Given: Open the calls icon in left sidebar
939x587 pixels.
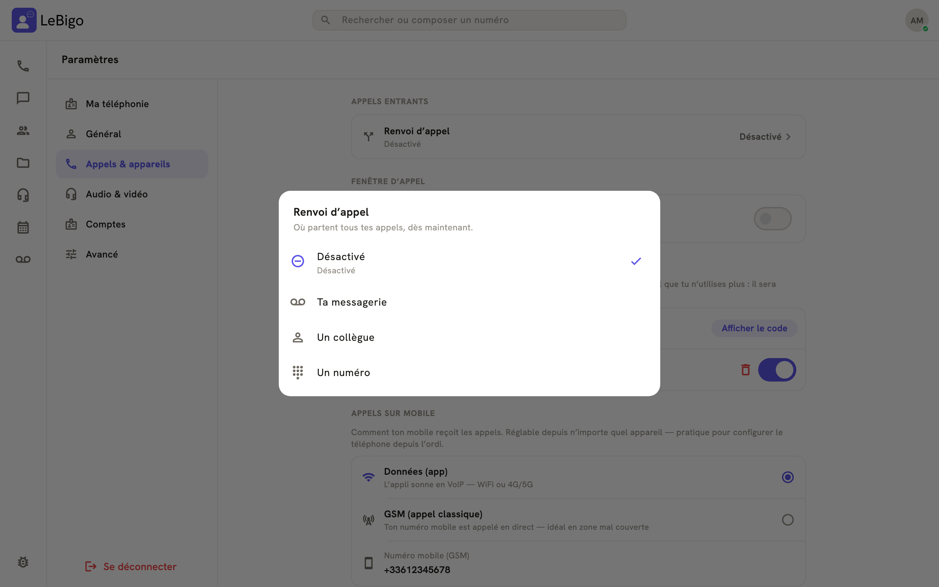Looking at the screenshot, I should tap(23, 66).
